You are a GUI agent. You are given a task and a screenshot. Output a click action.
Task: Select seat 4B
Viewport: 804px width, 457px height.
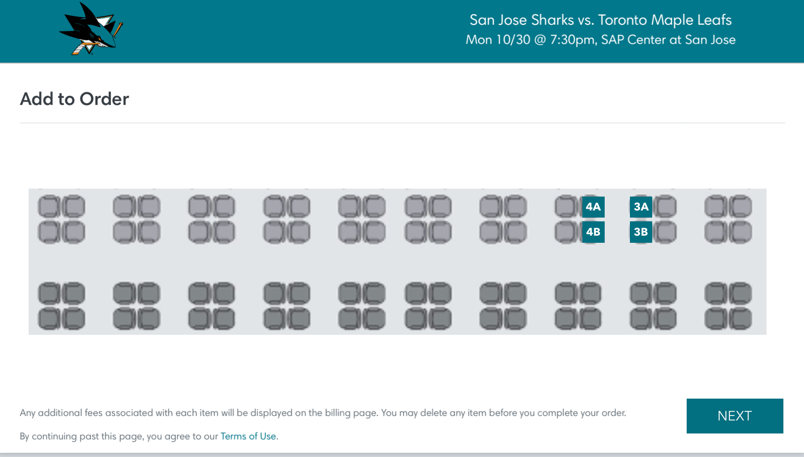point(593,232)
